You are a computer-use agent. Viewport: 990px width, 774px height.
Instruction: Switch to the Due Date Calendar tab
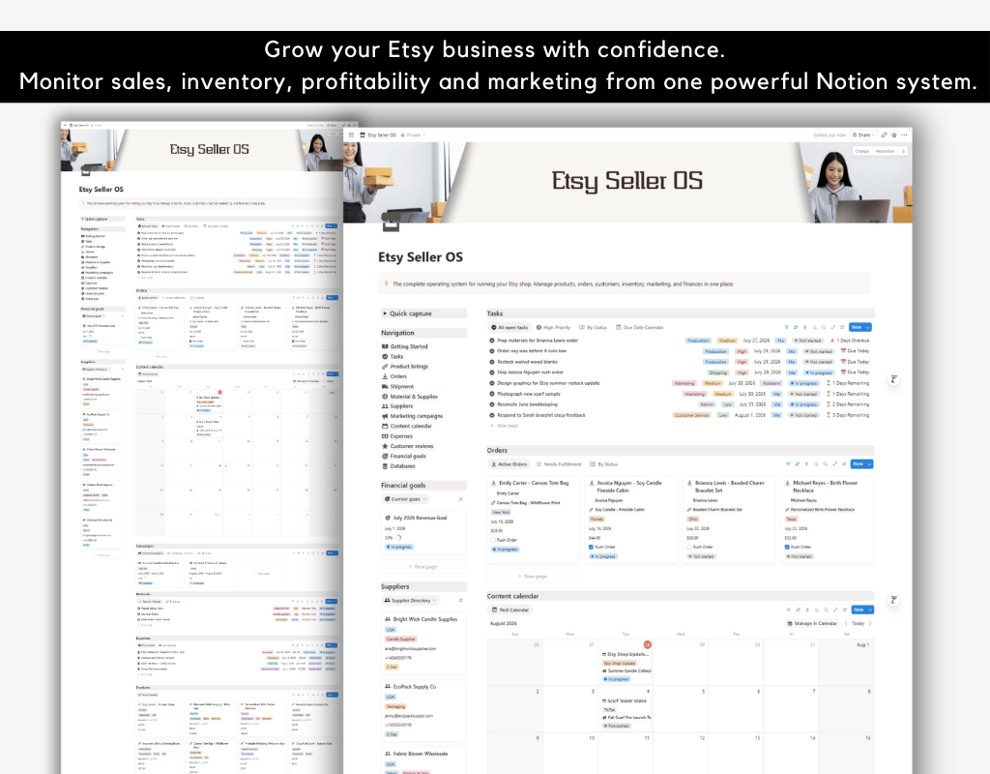640,327
